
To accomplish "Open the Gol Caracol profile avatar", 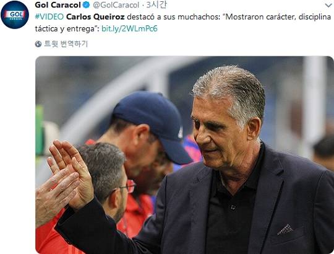I will pos(15,15).
